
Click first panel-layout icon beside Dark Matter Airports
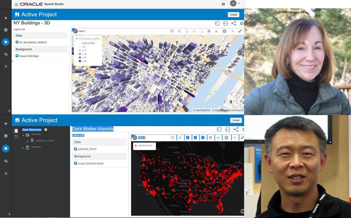[x=219, y=129]
